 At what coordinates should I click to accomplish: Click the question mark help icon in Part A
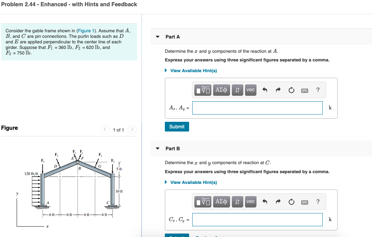[x=318, y=90]
